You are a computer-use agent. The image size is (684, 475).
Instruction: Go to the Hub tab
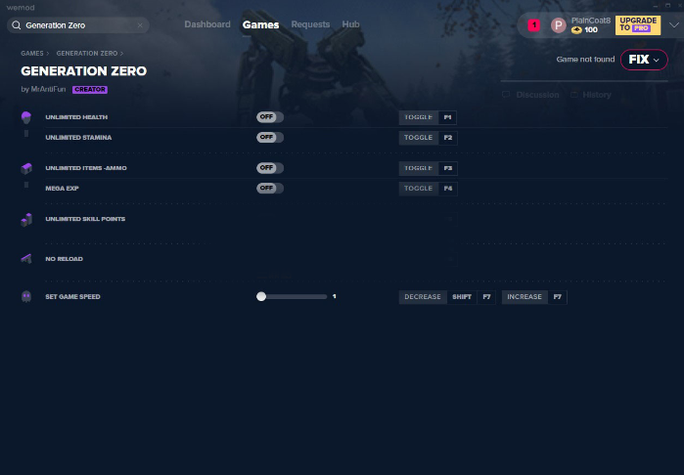(350, 24)
